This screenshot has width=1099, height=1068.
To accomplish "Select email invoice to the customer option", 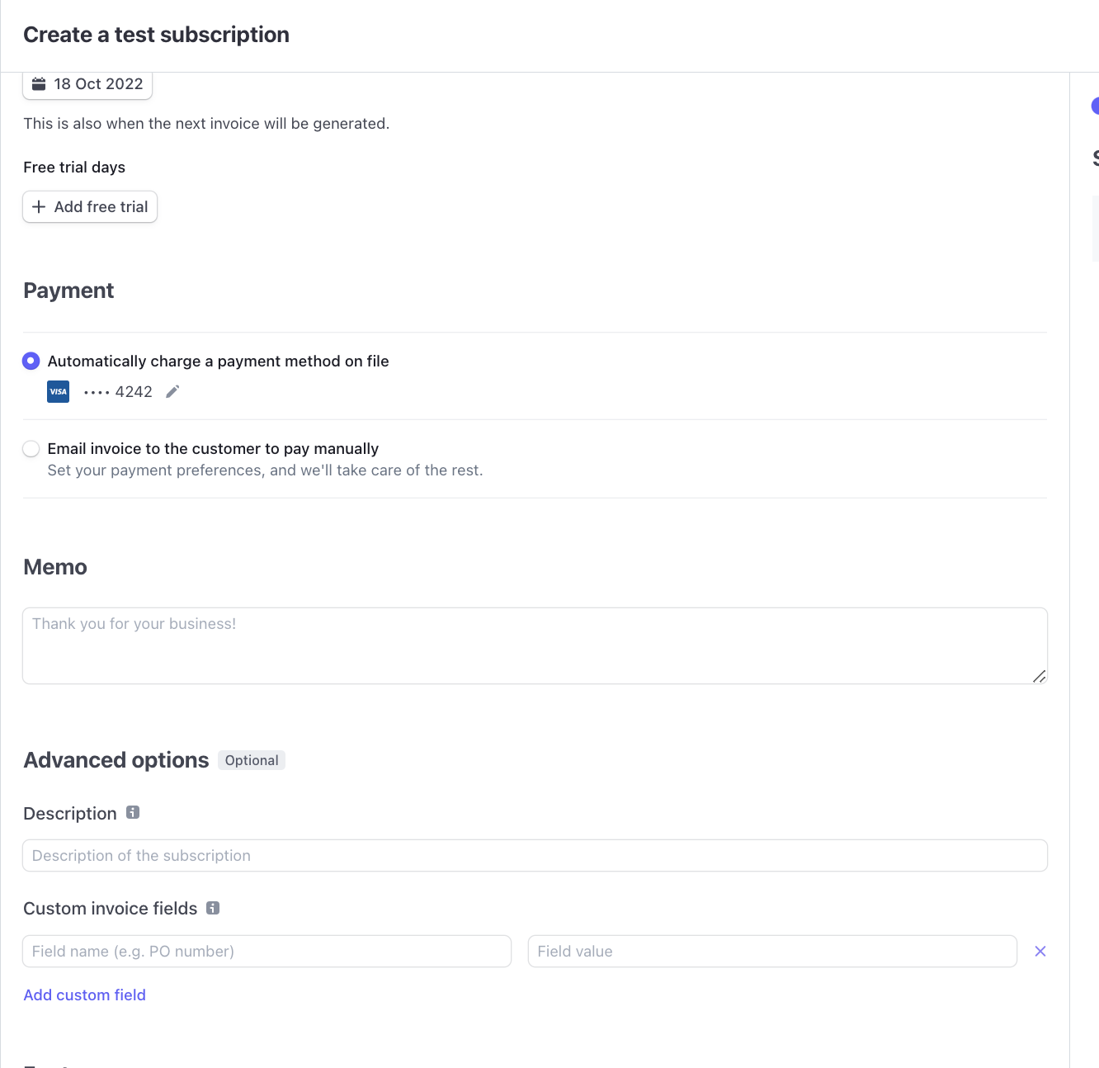I will pyautogui.click(x=31, y=448).
